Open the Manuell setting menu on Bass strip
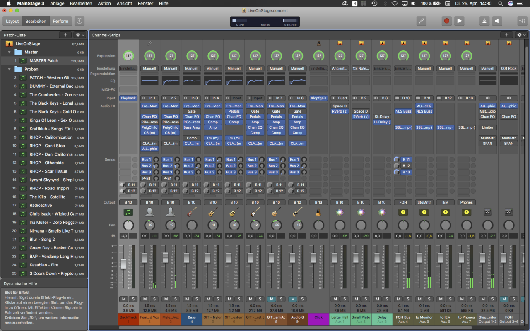The width and height of the screenshot is (530, 331). coord(192,68)
